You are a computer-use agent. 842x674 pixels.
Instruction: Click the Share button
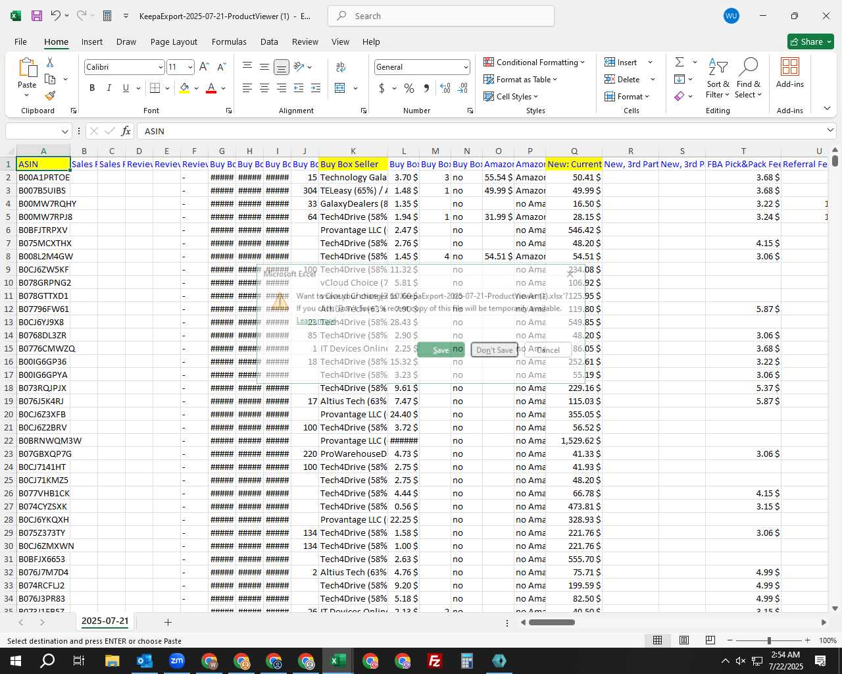[x=810, y=41]
